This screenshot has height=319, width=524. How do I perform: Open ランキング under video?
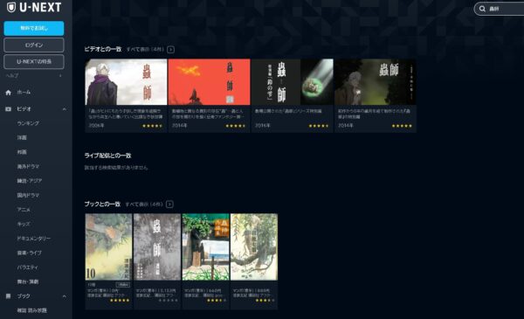click(x=28, y=123)
